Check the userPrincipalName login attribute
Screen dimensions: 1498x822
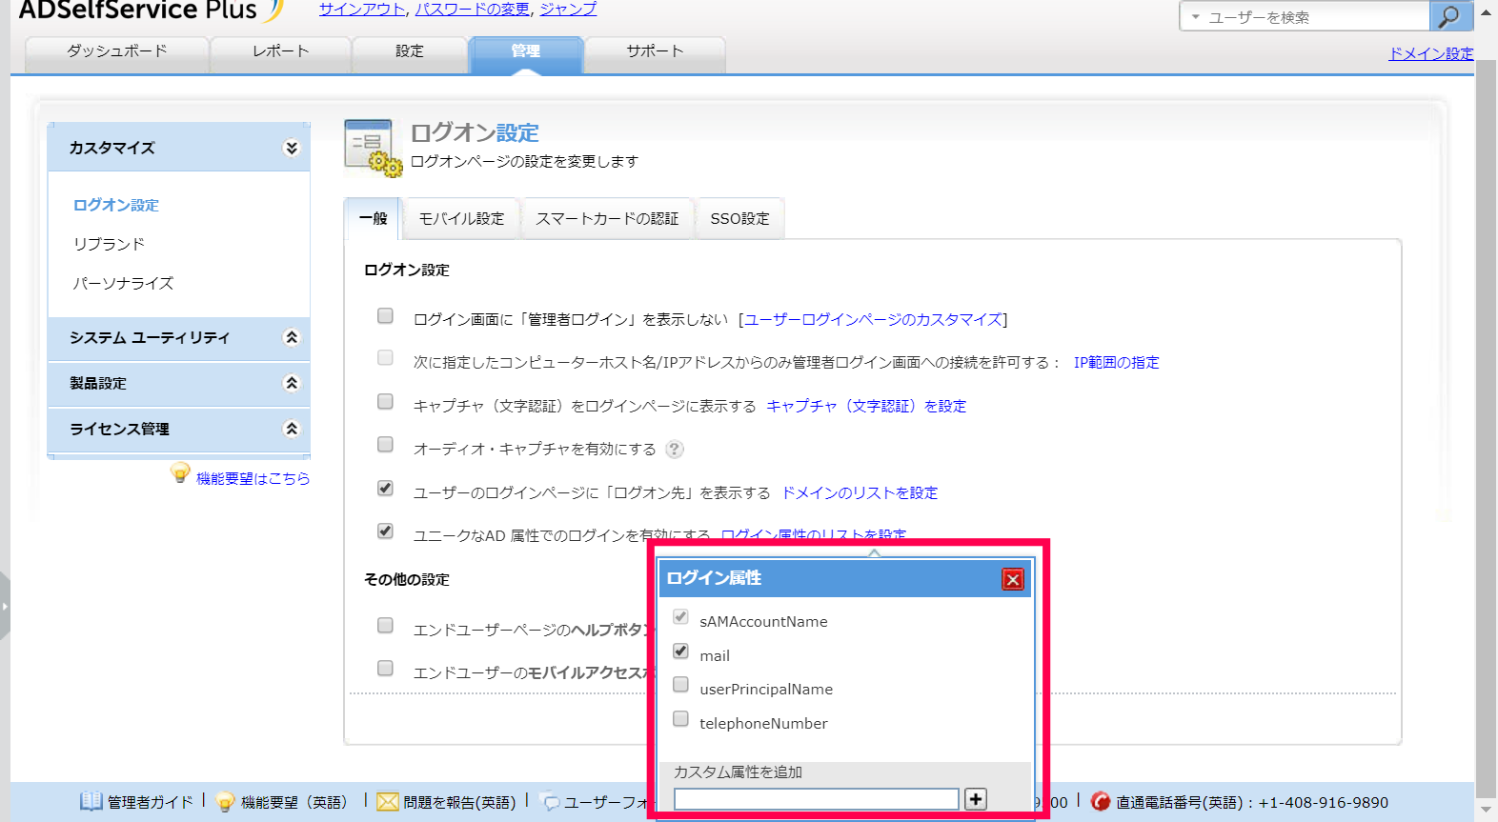680,685
